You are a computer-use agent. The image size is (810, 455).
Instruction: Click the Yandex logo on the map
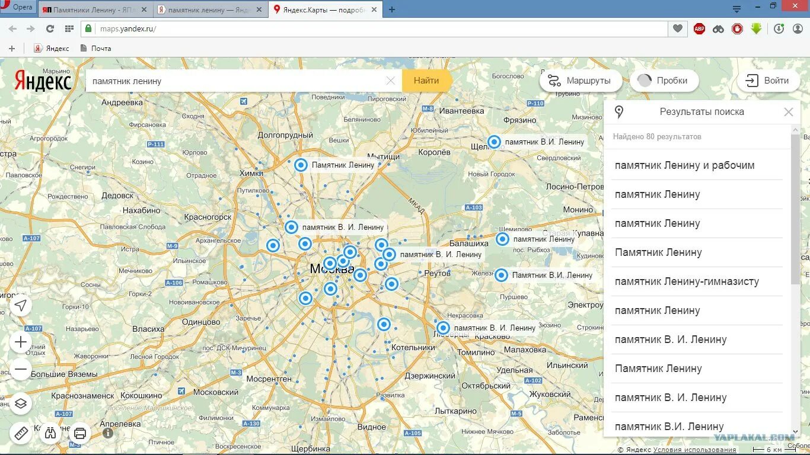click(x=43, y=81)
